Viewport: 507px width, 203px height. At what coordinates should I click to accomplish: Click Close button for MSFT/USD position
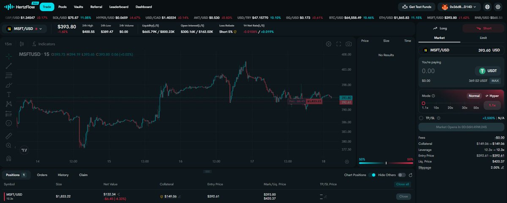pos(403,196)
